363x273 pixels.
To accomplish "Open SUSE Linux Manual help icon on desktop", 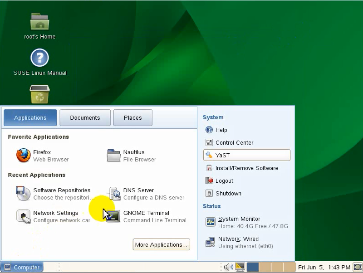I will tap(39, 58).
